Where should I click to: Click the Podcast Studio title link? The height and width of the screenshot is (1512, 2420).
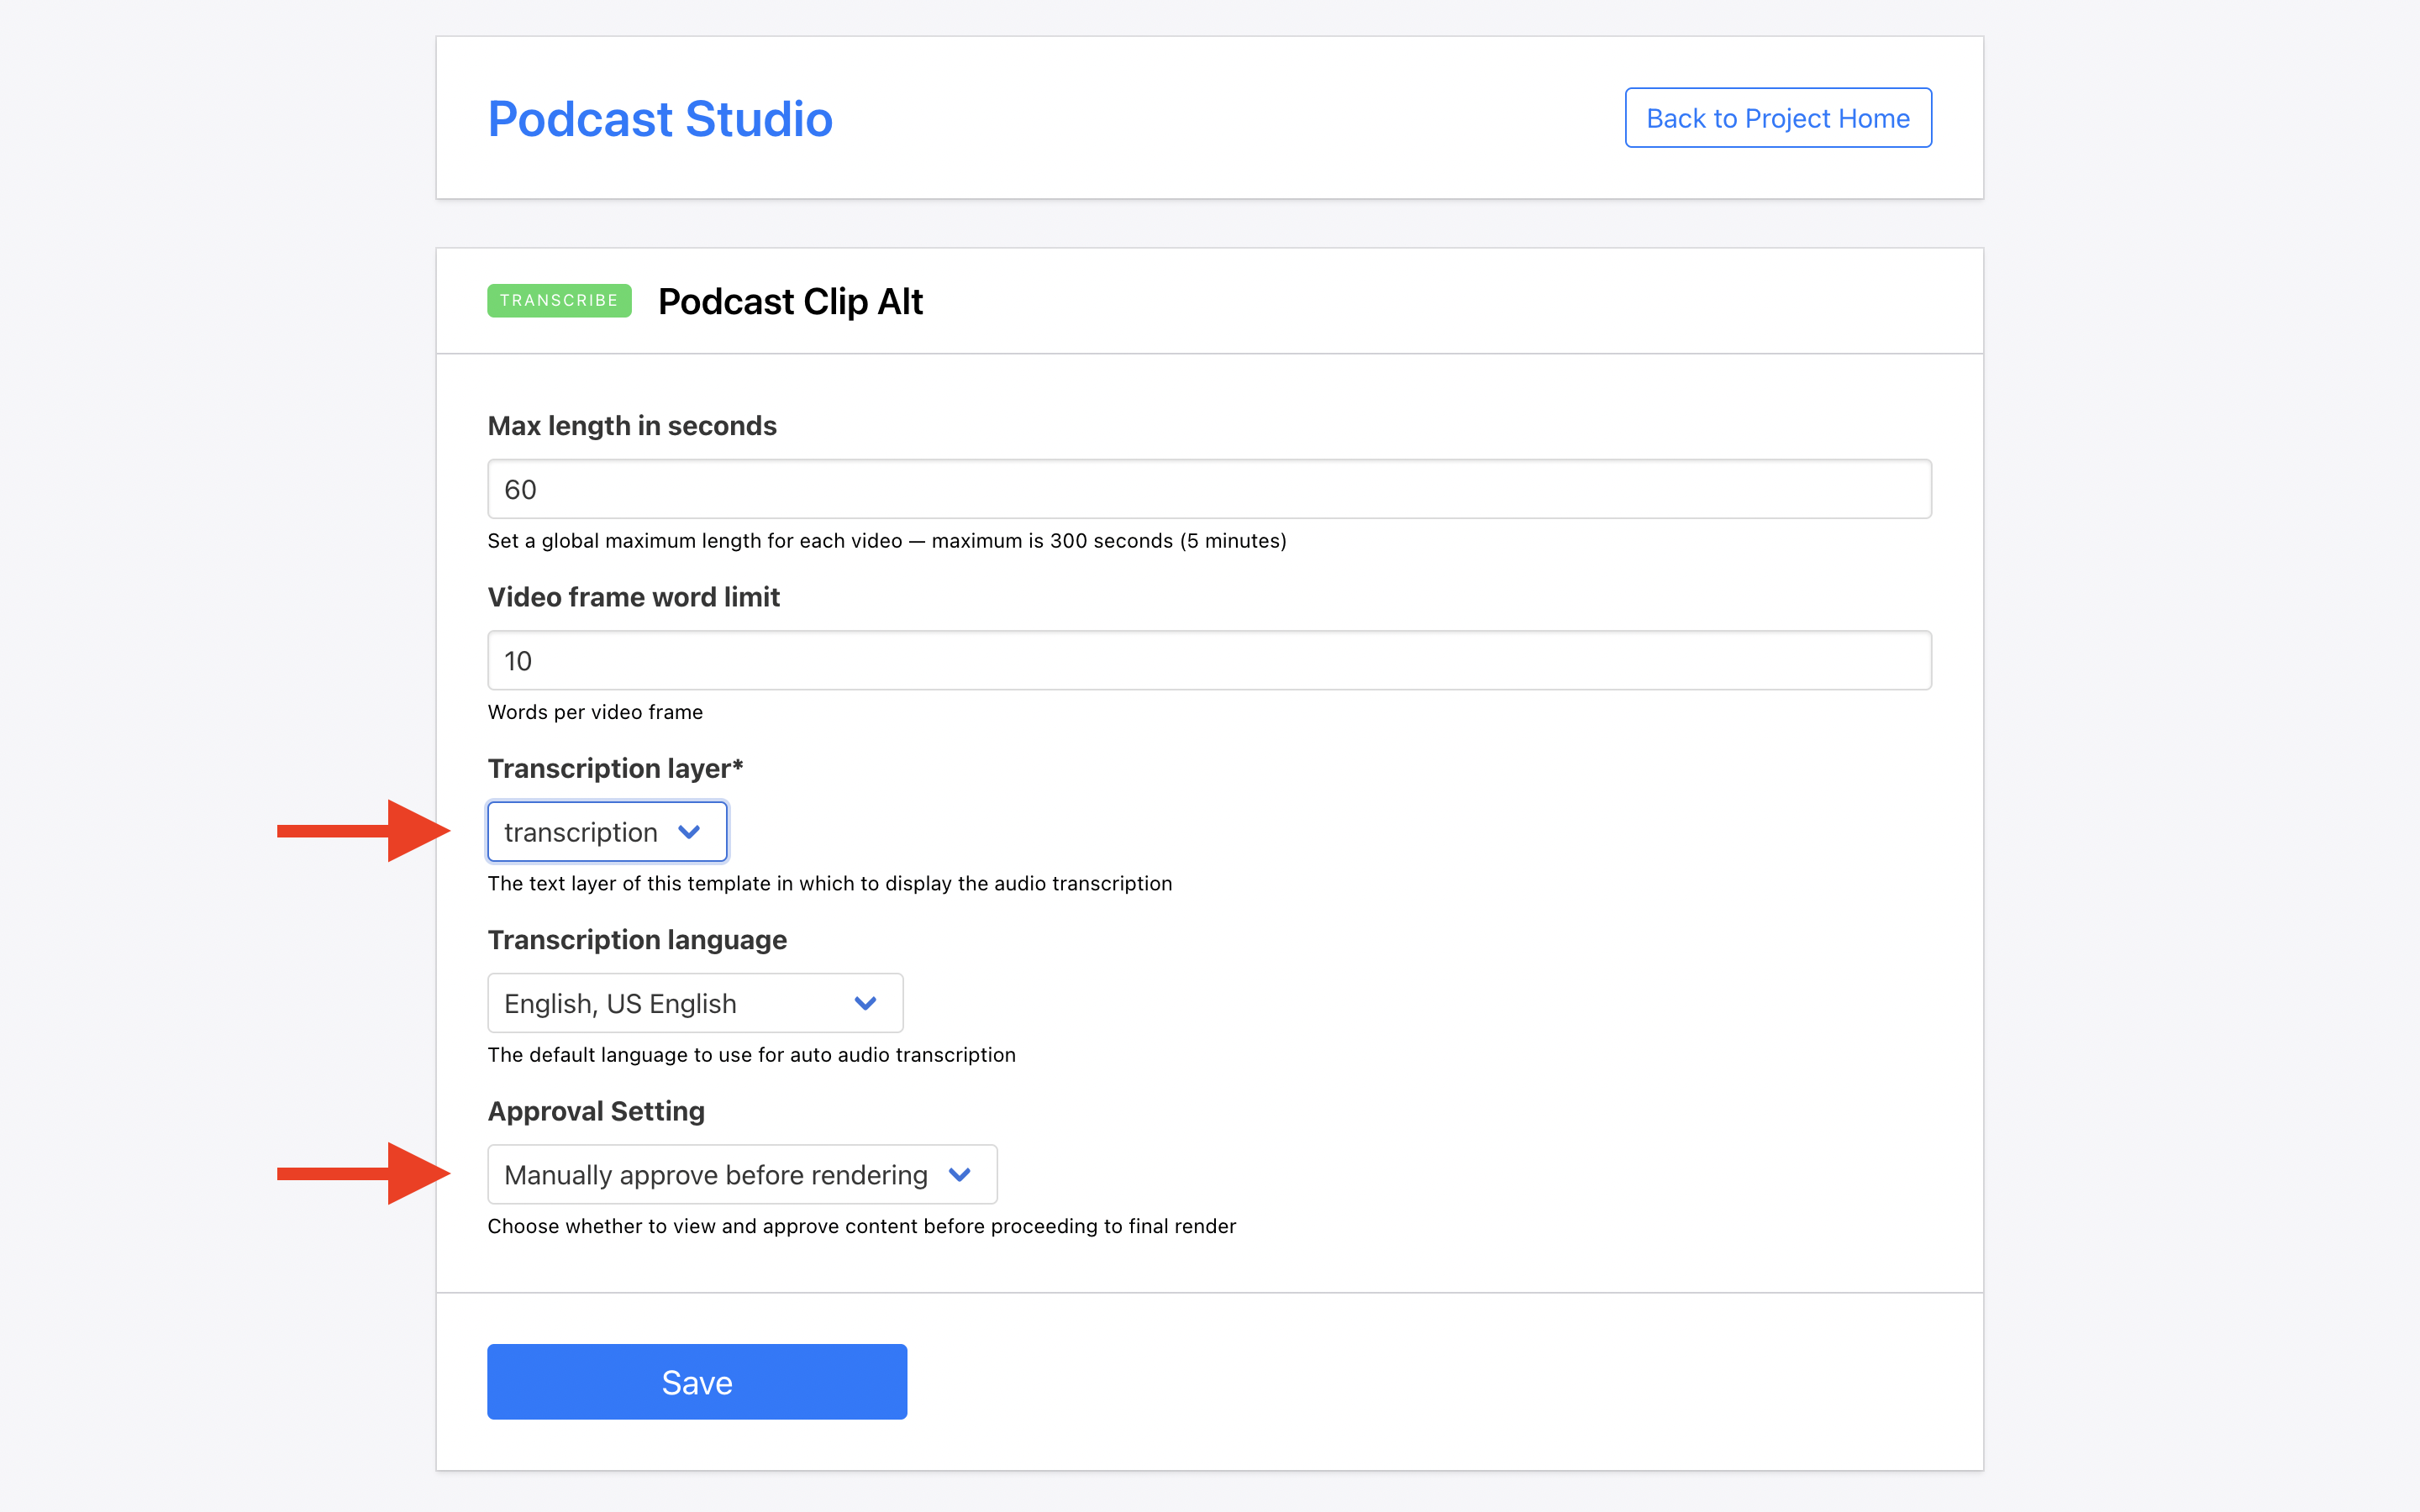(659, 119)
